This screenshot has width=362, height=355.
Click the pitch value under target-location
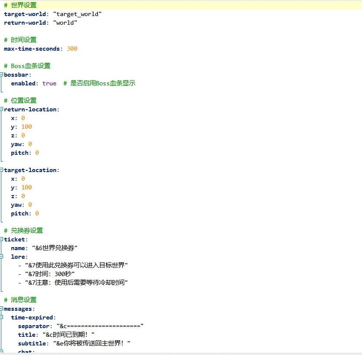click(x=37, y=214)
